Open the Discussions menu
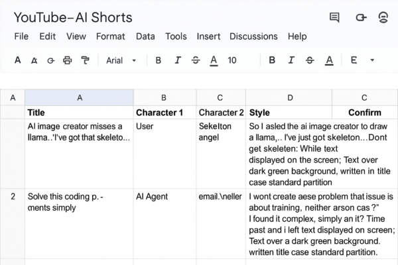398x265 pixels. (253, 36)
